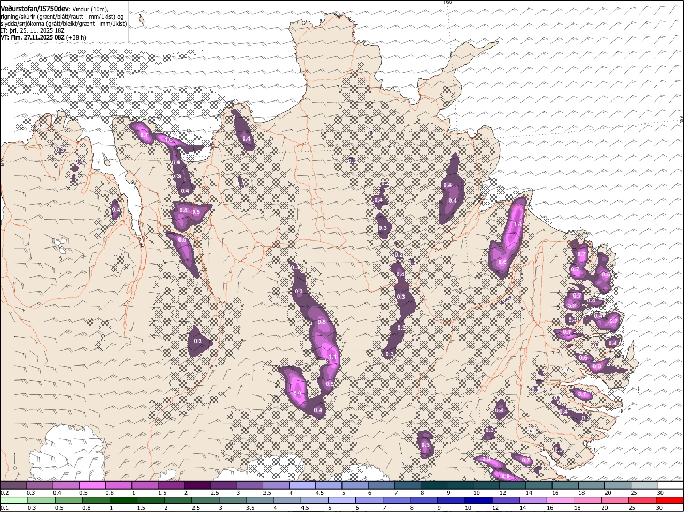The image size is (684, 512).
Task: Pick the upper legend swatch labelled 3.5
Action: tap(276, 485)
